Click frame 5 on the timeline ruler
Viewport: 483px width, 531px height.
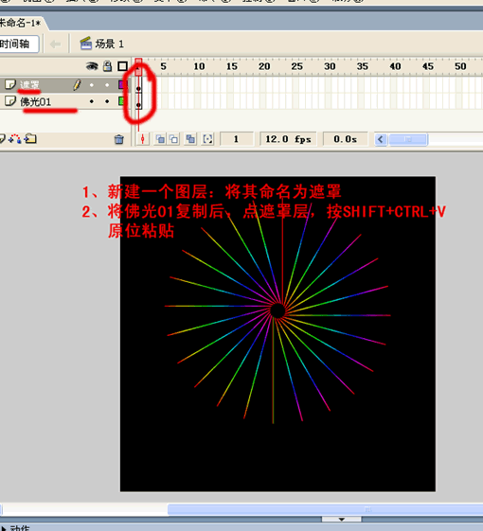tap(164, 66)
